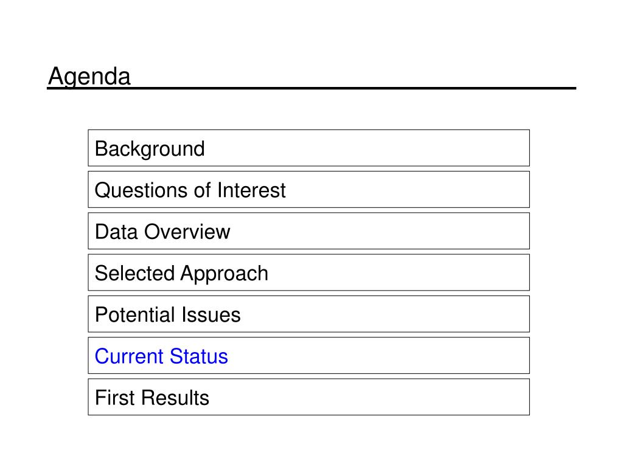Click the word Potential

[x=134, y=314]
